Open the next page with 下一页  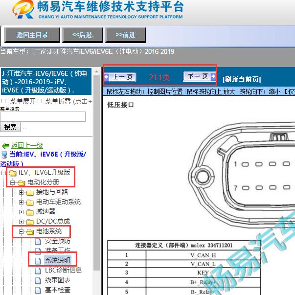200,77
